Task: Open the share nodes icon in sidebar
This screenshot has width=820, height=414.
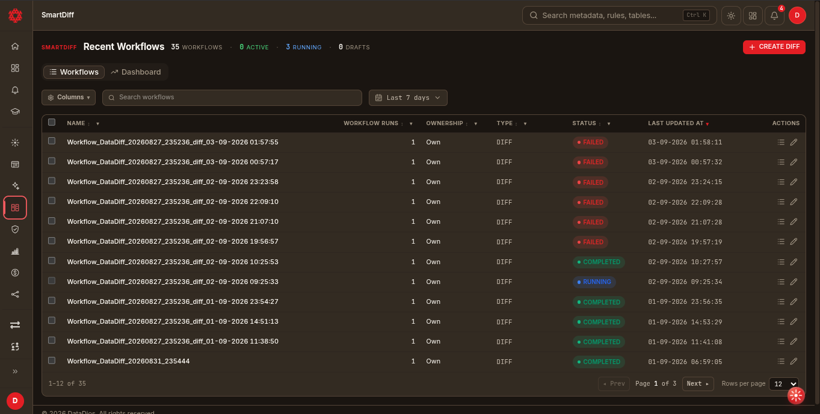Action: point(15,294)
